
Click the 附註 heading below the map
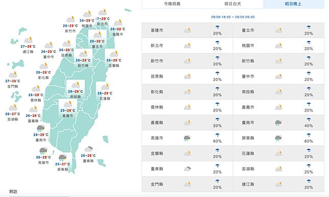pos(13,191)
